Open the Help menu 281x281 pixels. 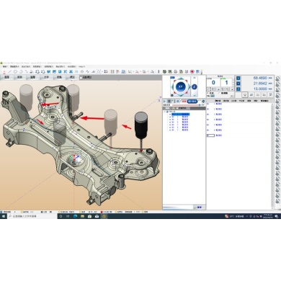pyautogui.click(x=81, y=66)
